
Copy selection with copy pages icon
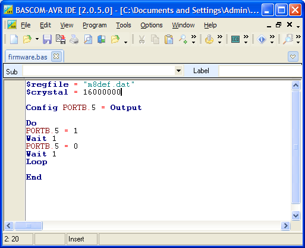coord(155,39)
